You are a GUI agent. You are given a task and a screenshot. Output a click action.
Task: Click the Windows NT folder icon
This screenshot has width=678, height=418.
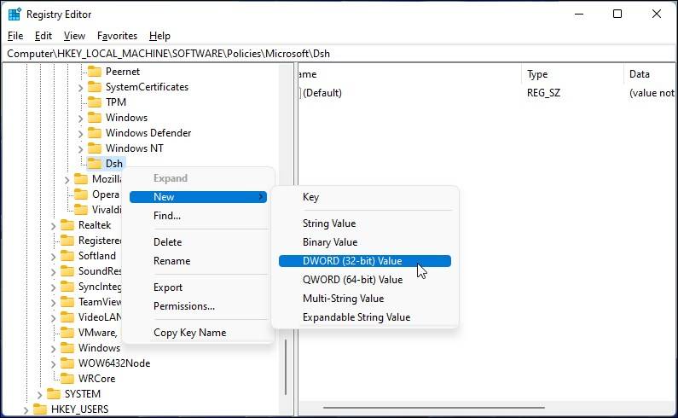[95, 148]
